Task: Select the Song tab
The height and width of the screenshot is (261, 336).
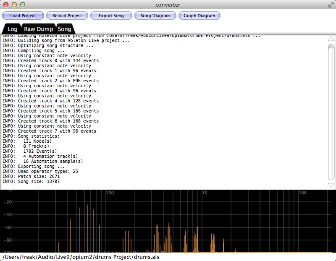Action: (64, 29)
